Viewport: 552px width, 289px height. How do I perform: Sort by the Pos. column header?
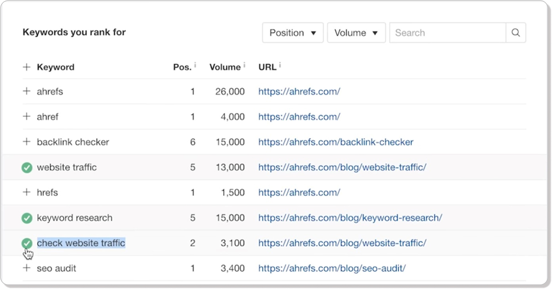click(x=182, y=67)
